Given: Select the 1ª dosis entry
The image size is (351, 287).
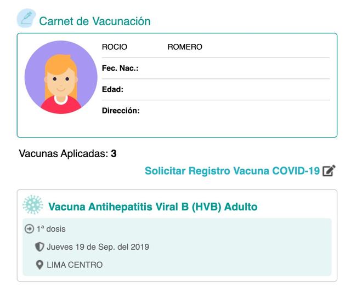Looking at the screenshot, I should tap(51, 229).
